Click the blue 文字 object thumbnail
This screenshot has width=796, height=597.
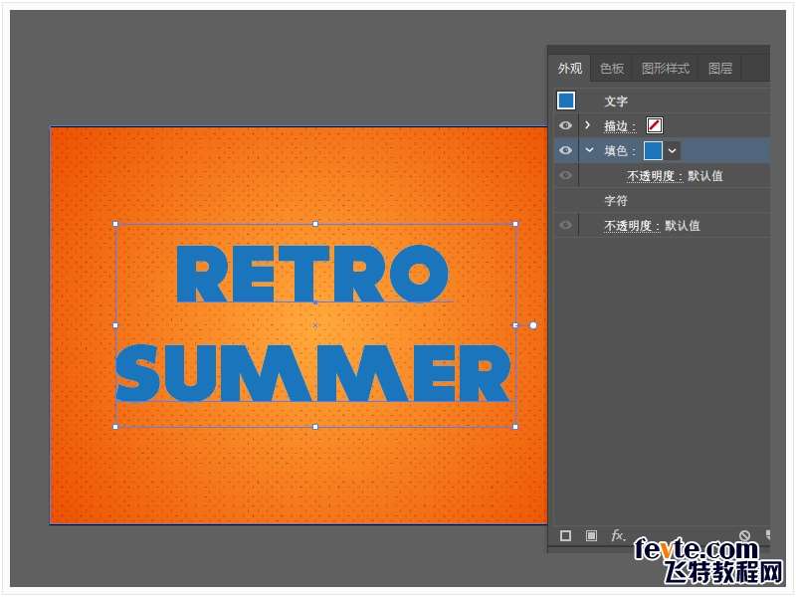point(566,100)
